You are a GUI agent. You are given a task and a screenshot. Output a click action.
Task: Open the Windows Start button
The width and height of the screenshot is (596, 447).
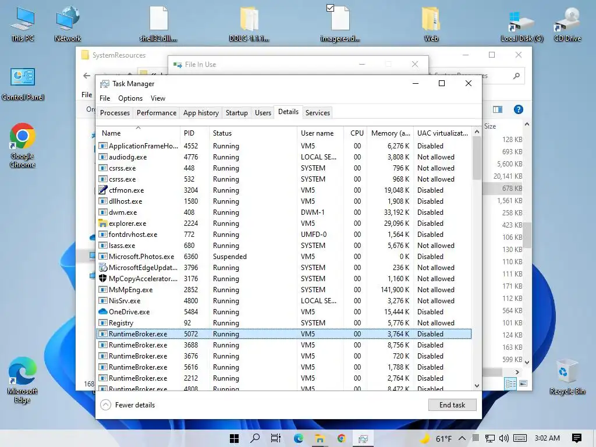(x=234, y=438)
